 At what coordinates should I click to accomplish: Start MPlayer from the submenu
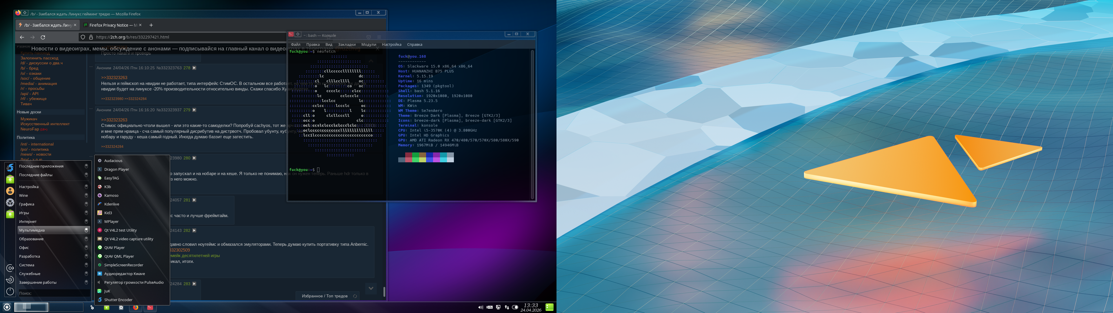[132, 221]
